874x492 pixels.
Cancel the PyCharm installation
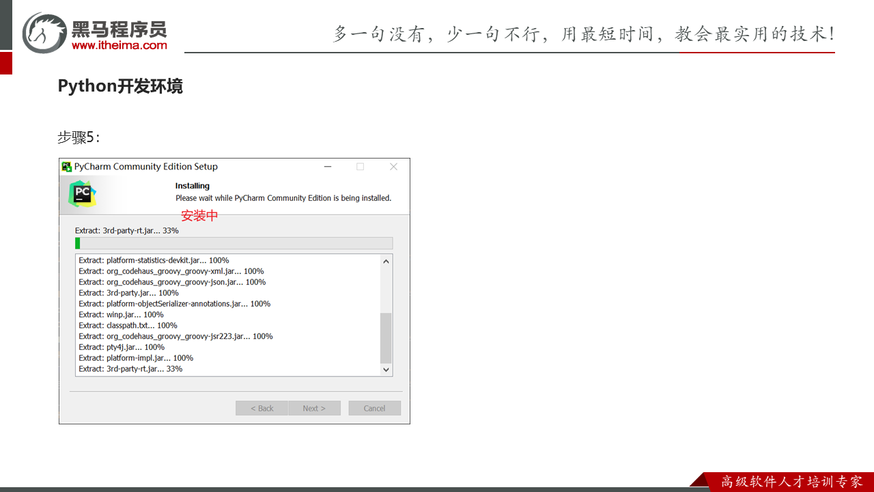(x=374, y=408)
